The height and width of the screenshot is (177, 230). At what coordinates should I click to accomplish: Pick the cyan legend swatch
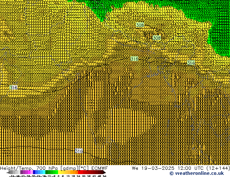44,172
